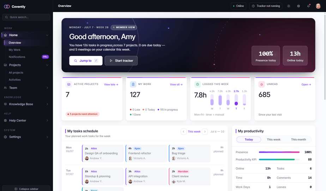This screenshot has width=326, height=191.
Task: Click the Settings gear icon in sidebar
Action: [x=5, y=137]
